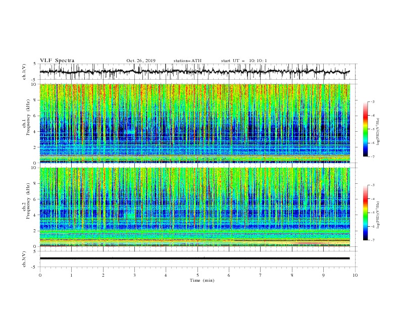Click time axis tick label "6"
Image resolution: width=400 pixels, height=309 pixels.
click(x=229, y=275)
